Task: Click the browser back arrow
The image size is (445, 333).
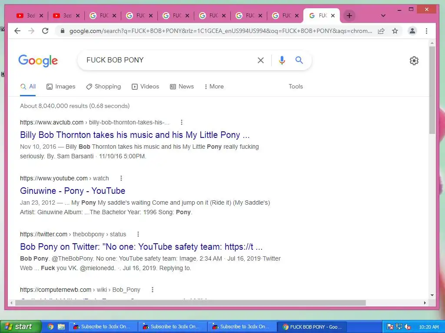Action: coord(17,31)
